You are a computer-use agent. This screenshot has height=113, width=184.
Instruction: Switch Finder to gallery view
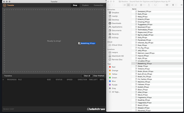(x=136, y=5)
